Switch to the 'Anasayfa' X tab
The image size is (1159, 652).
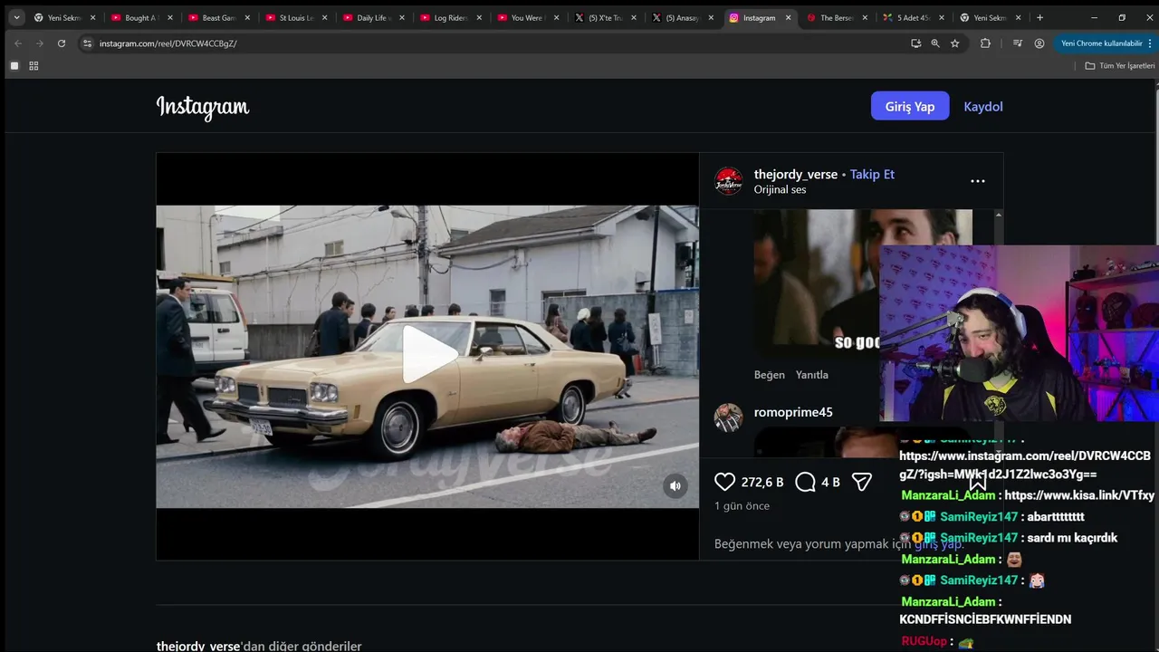[682, 17]
